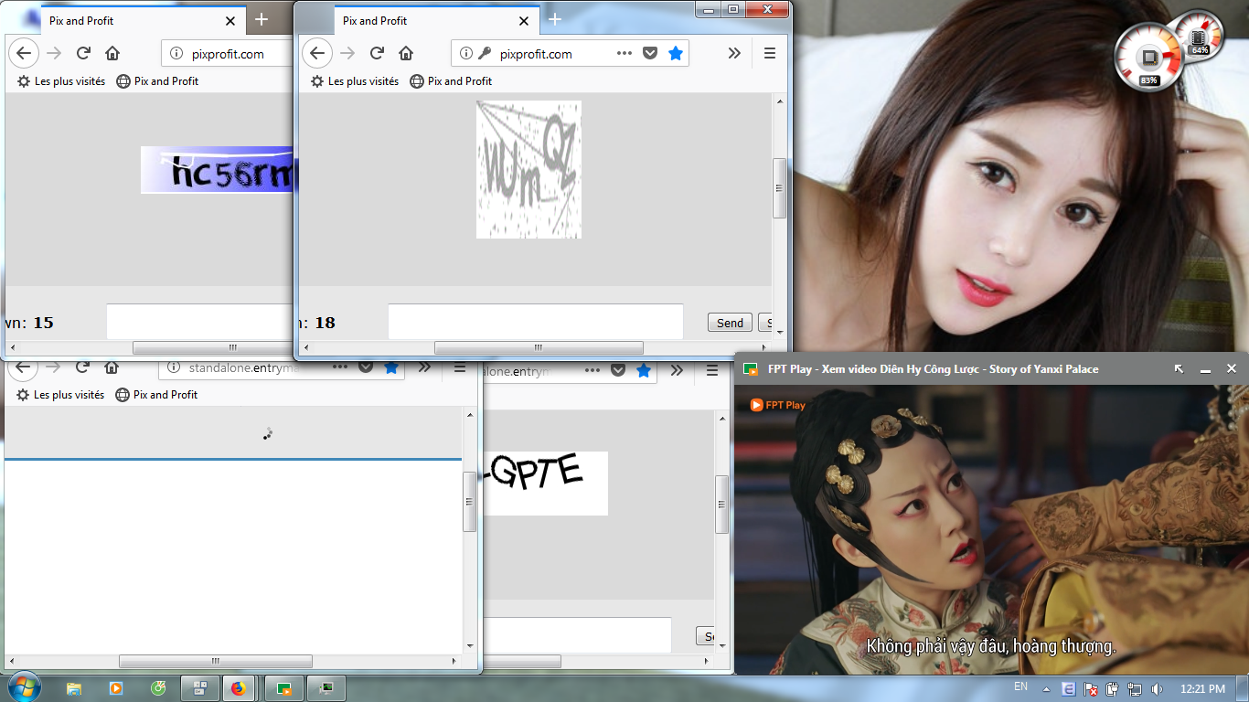Open site information icon beside the key icon

(465, 53)
